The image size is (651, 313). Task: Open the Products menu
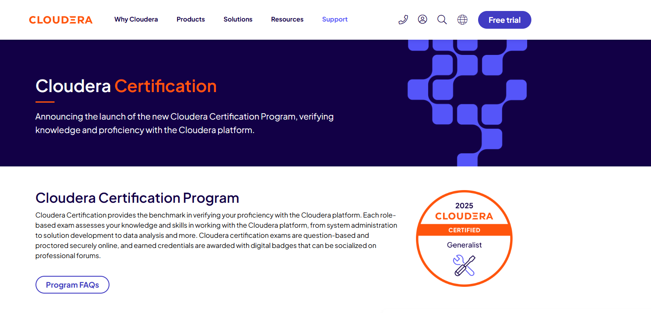click(x=191, y=19)
